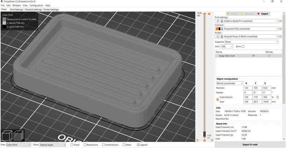
Task: Open the Show Feature types dropdown
Action: [x=53, y=145]
